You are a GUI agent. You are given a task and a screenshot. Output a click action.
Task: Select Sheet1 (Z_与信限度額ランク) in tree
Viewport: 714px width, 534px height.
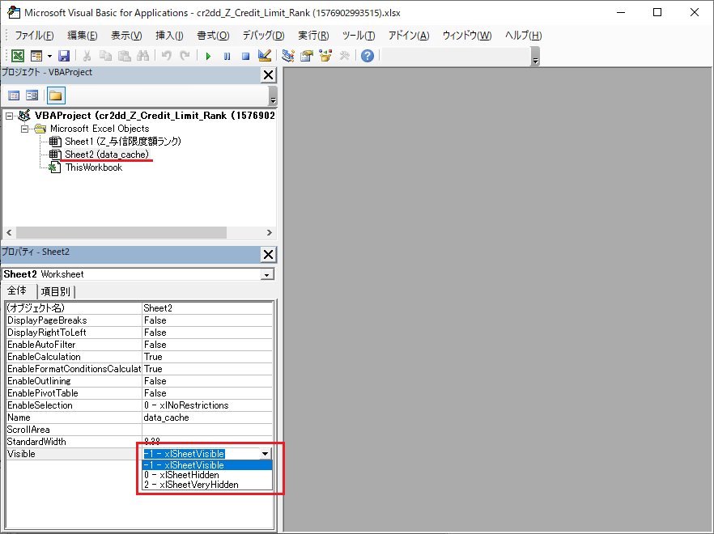point(123,142)
